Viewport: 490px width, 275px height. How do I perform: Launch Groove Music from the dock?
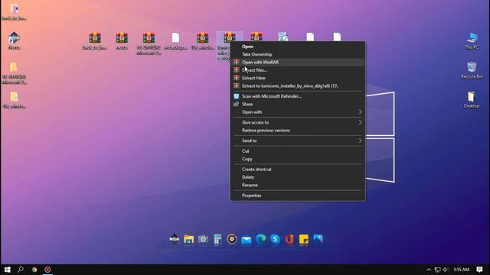pyautogui.click(x=232, y=239)
